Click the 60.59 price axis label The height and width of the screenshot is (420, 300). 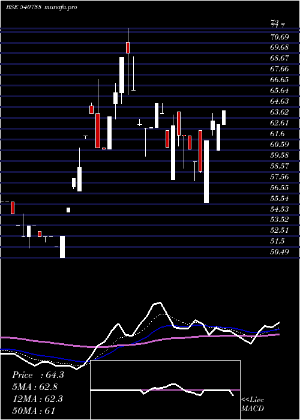coord(280,145)
